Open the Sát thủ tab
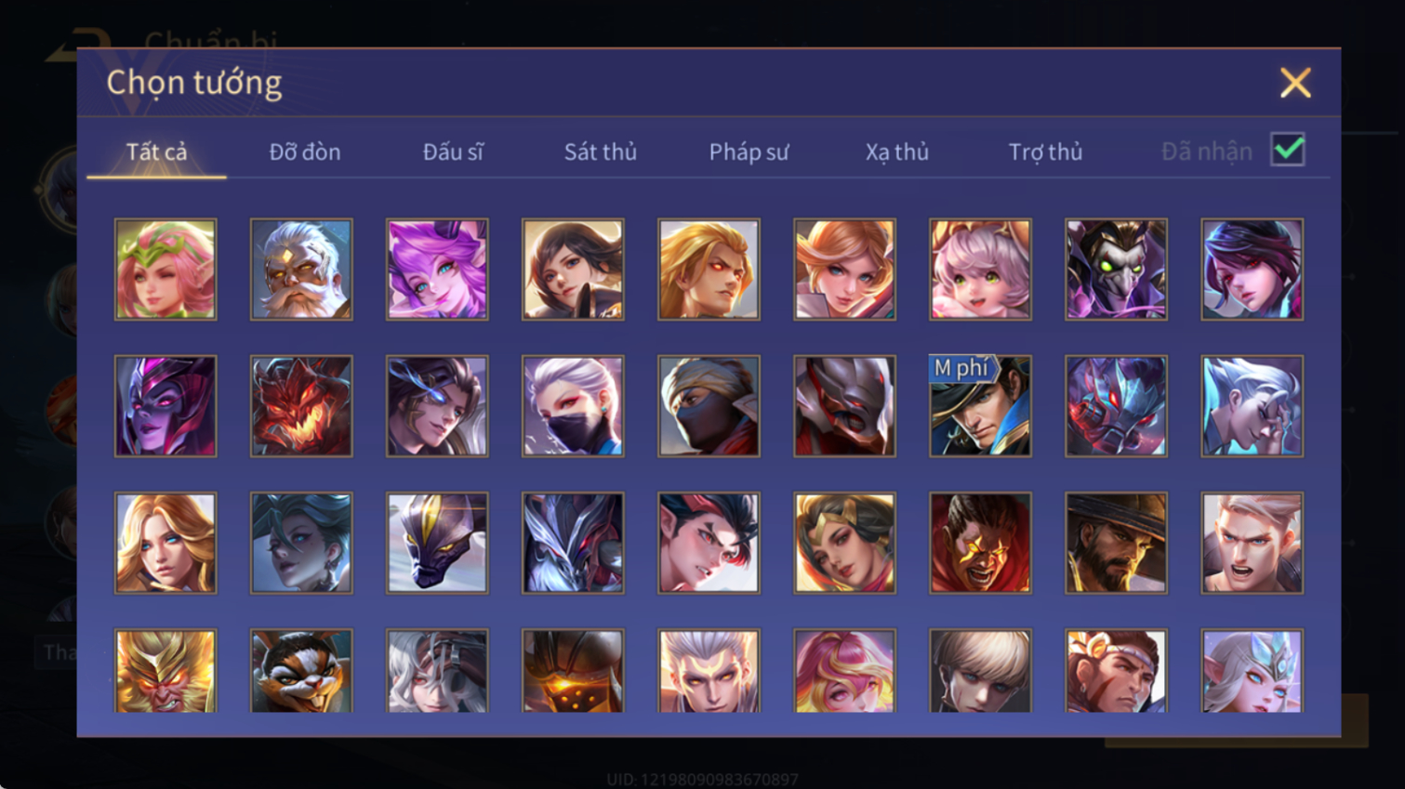 tap(601, 151)
